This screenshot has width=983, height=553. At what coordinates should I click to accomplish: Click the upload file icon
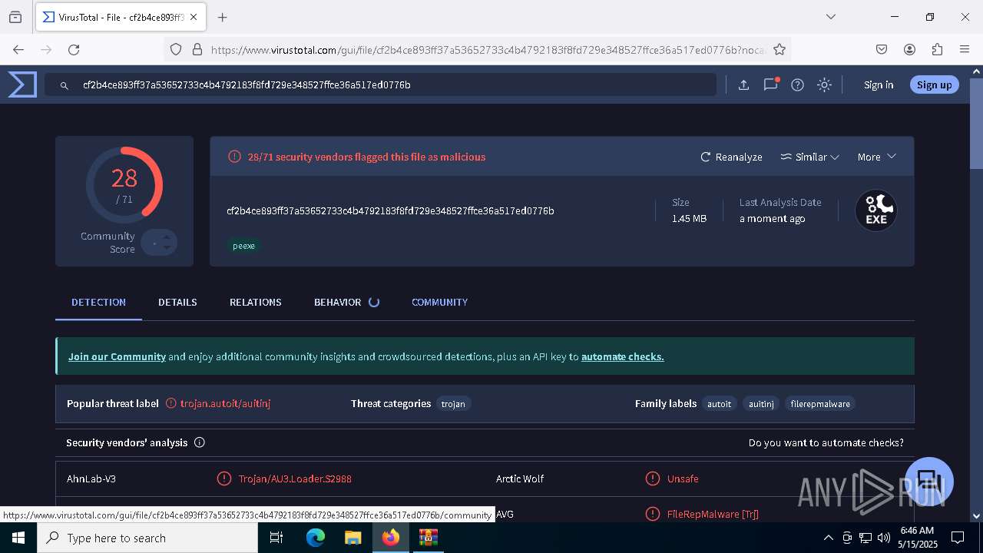pyautogui.click(x=743, y=85)
